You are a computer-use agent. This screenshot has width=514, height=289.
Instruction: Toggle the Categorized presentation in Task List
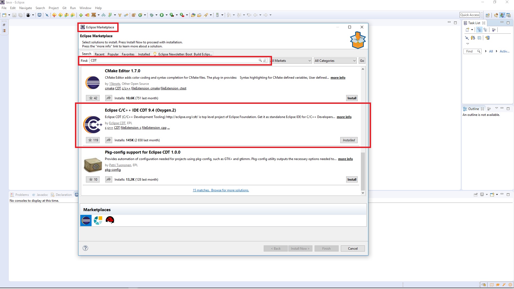pos(479,30)
